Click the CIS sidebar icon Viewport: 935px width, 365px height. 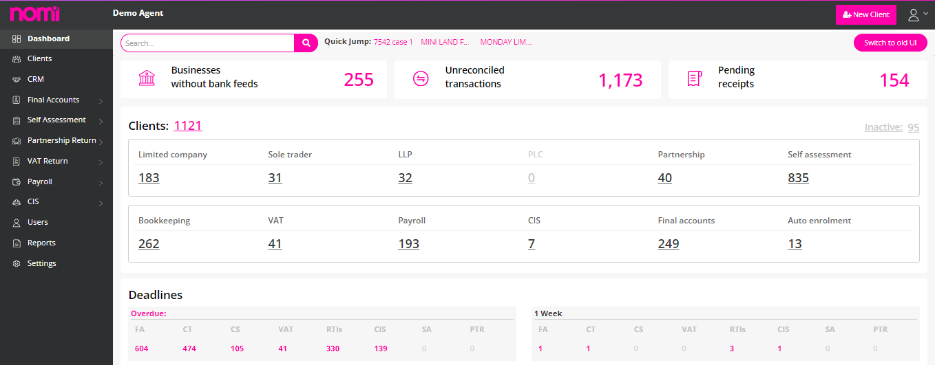(x=17, y=202)
